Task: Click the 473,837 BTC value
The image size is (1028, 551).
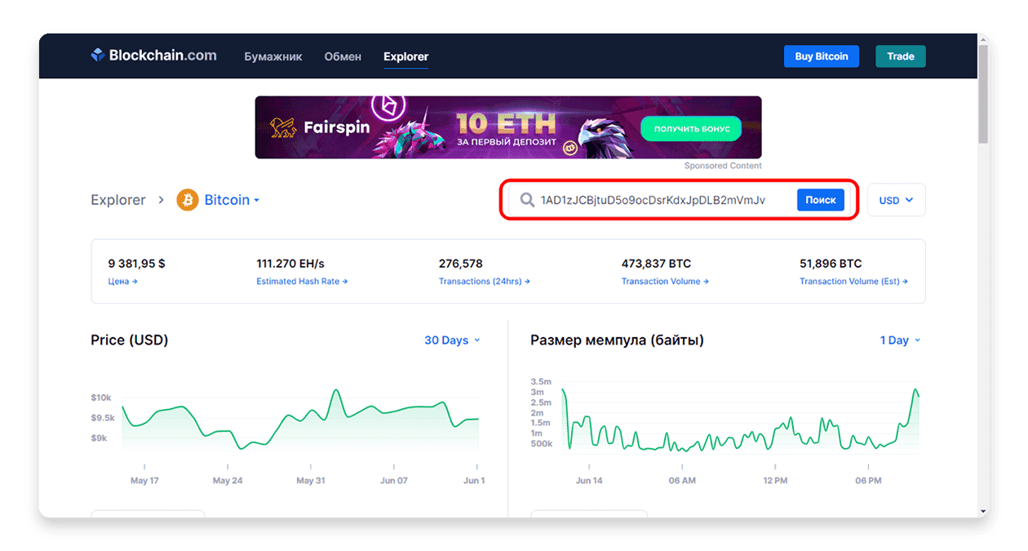Action: click(x=656, y=264)
